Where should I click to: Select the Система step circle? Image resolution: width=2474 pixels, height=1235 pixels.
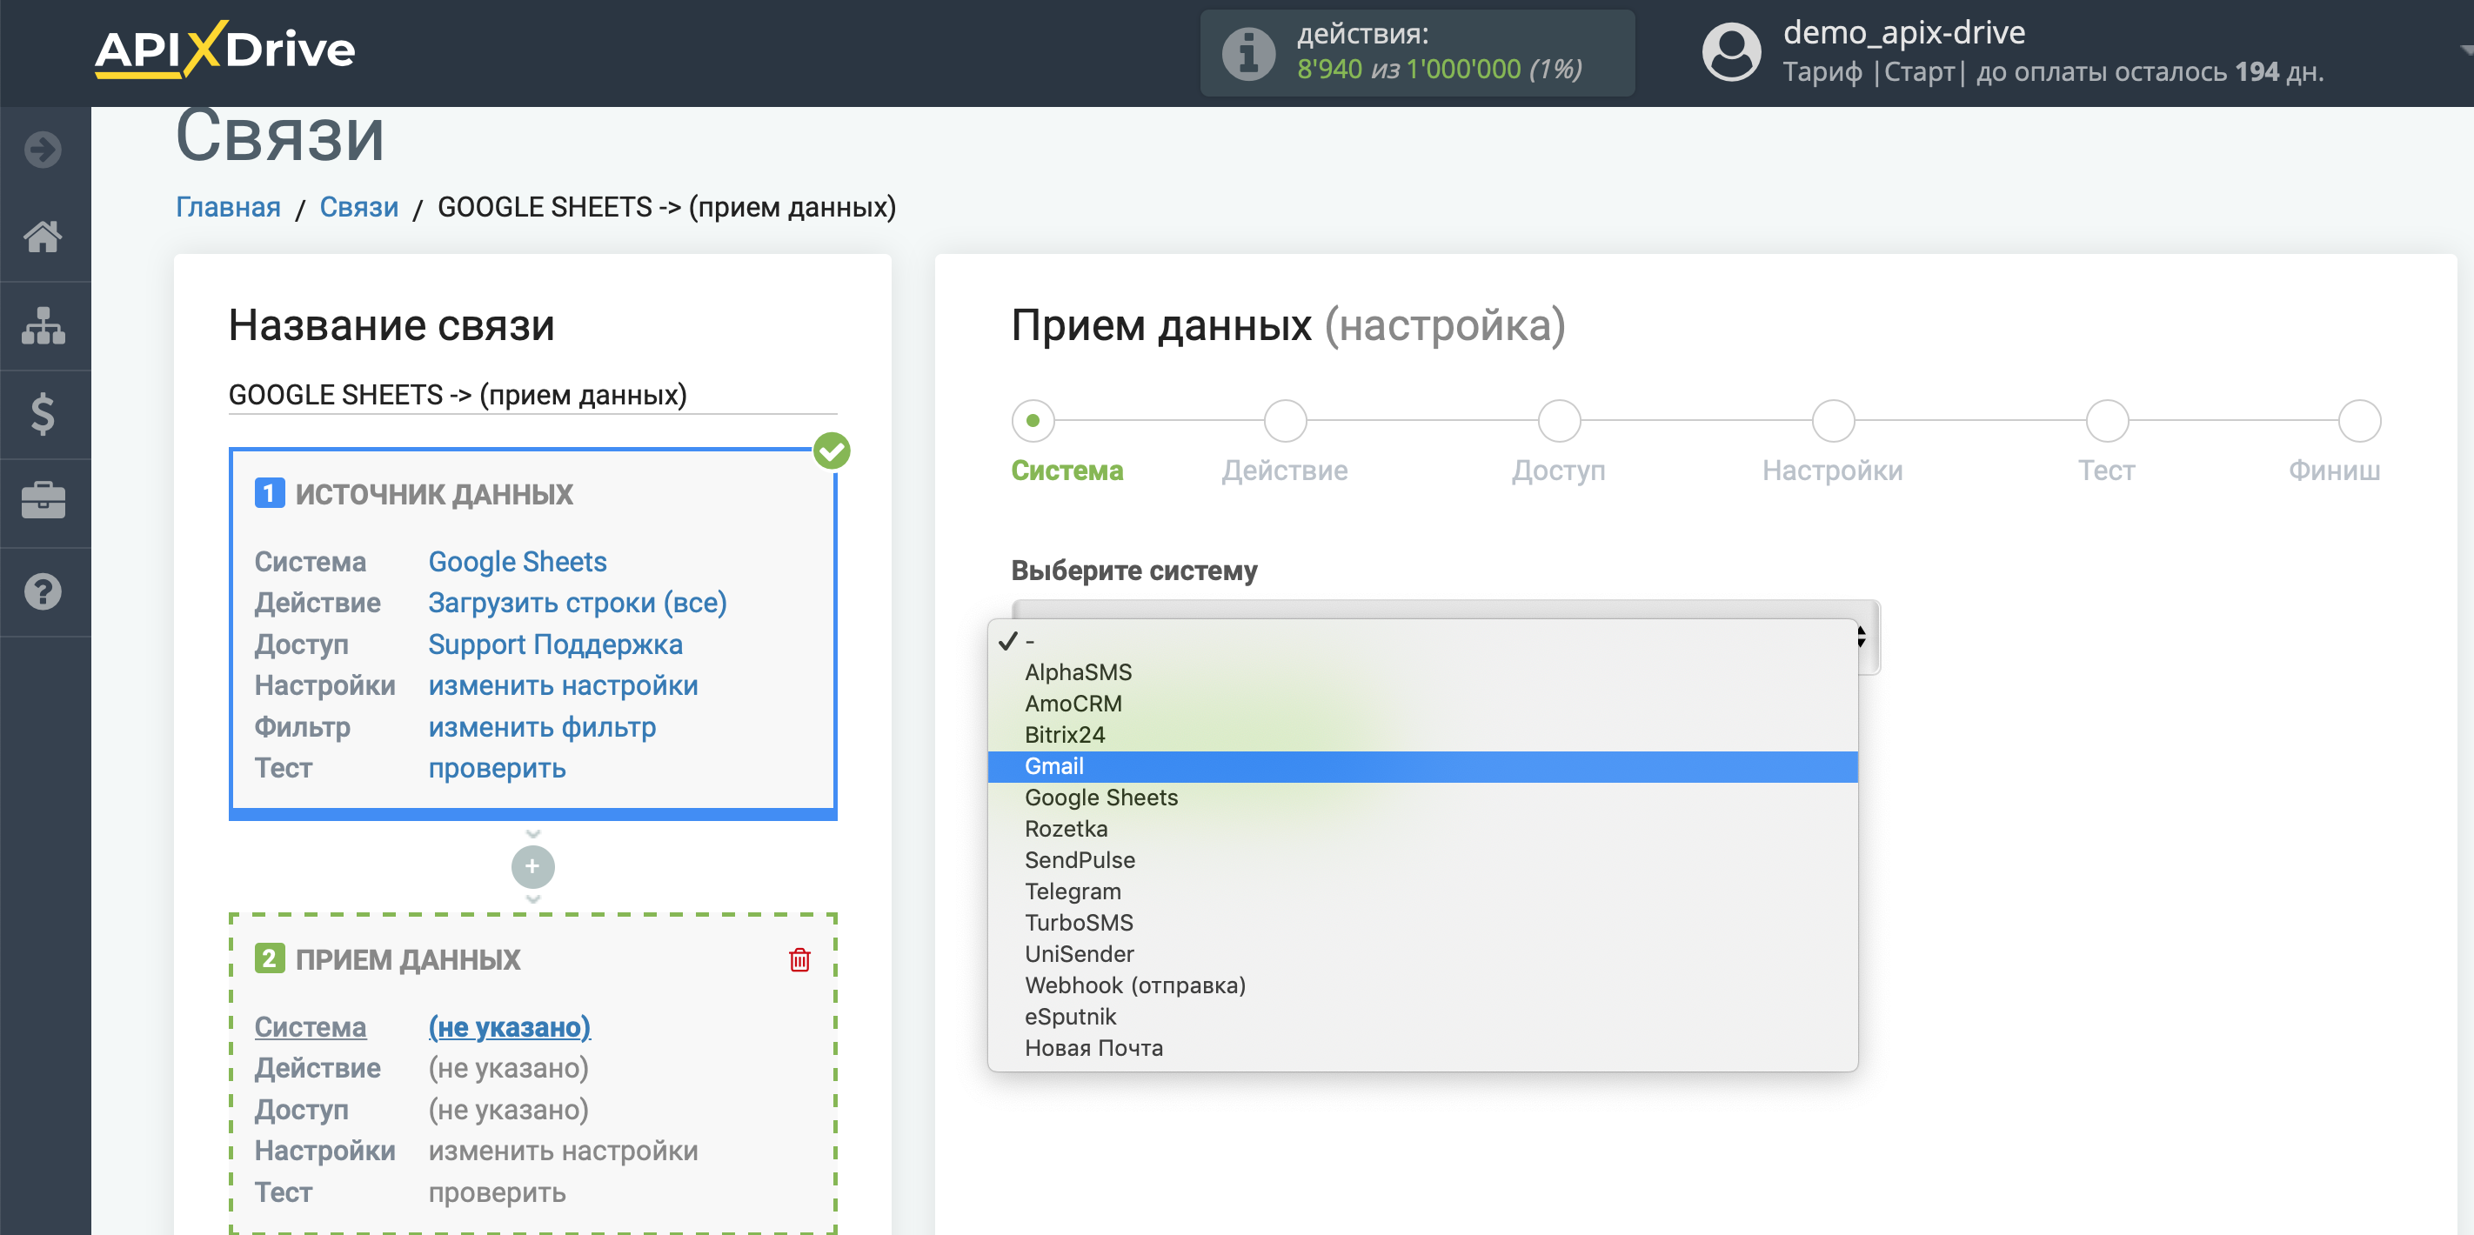1033,421
